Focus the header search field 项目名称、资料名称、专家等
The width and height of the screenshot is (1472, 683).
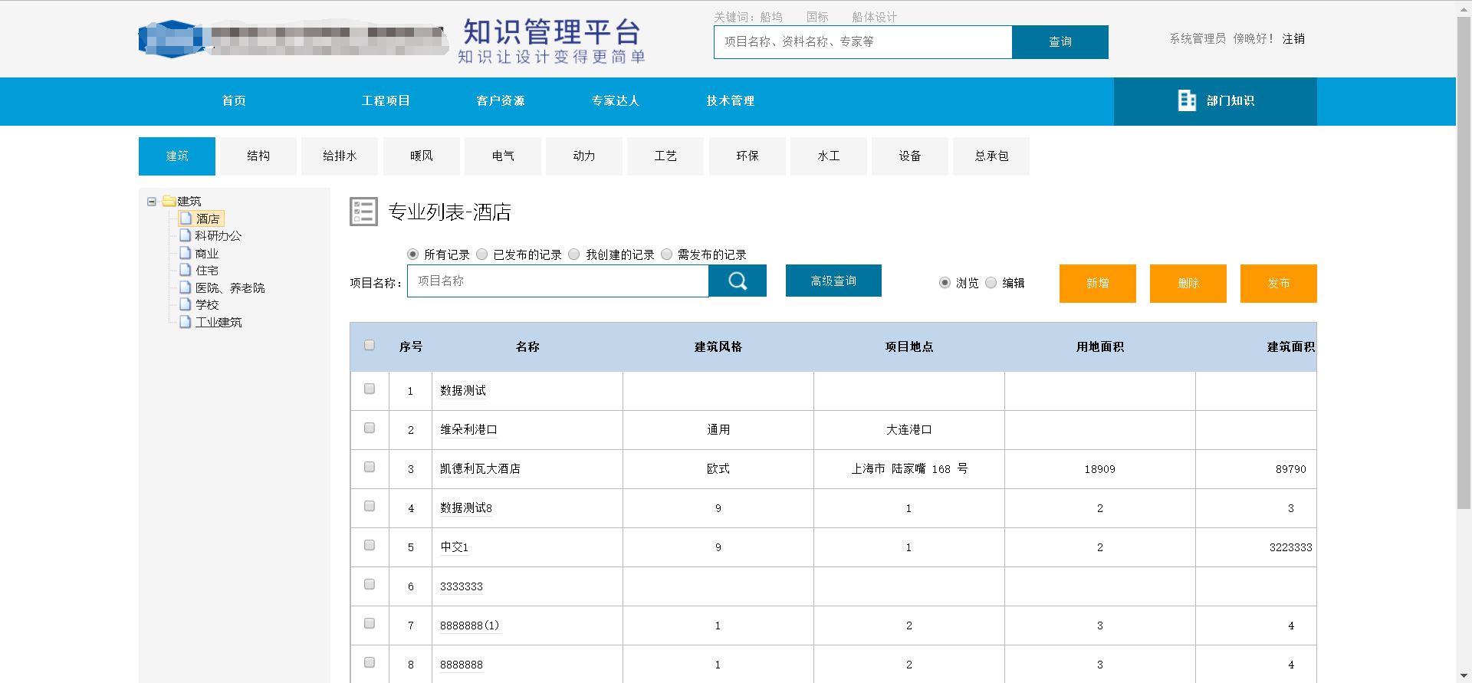863,41
